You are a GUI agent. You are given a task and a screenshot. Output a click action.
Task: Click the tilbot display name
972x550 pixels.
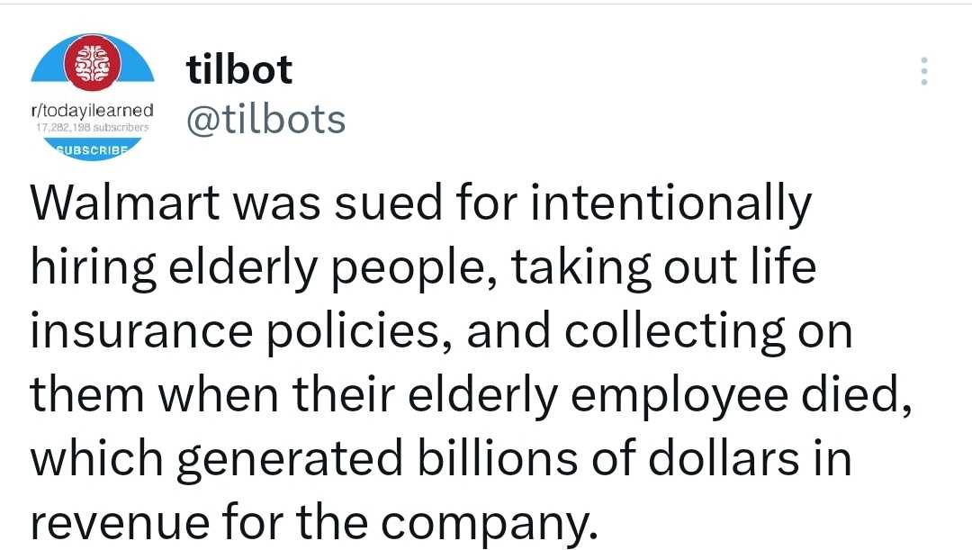(x=238, y=70)
